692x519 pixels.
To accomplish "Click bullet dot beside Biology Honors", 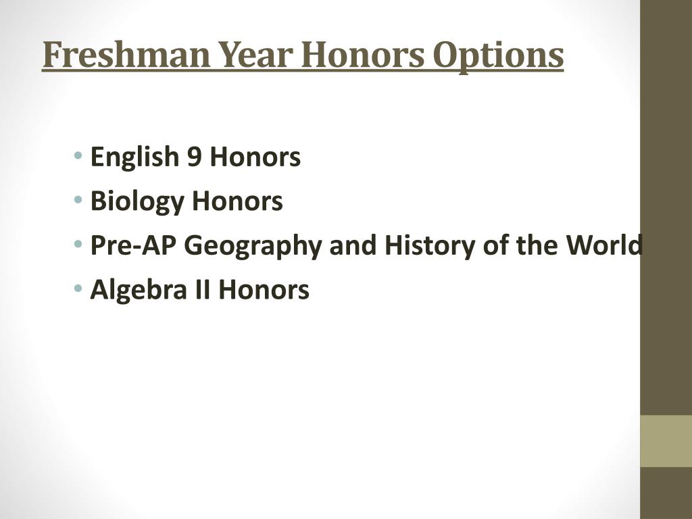I will [x=78, y=200].
